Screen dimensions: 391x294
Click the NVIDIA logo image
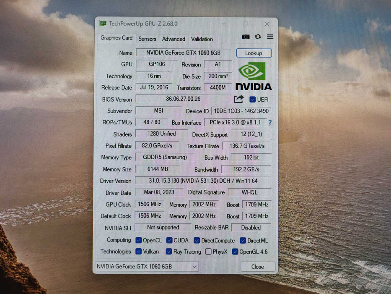pyautogui.click(x=254, y=76)
